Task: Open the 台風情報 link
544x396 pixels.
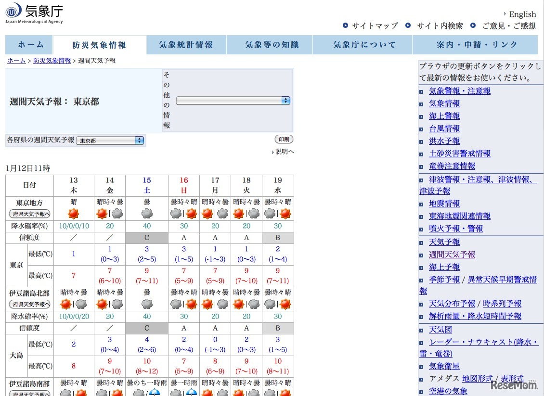Action: coord(444,128)
